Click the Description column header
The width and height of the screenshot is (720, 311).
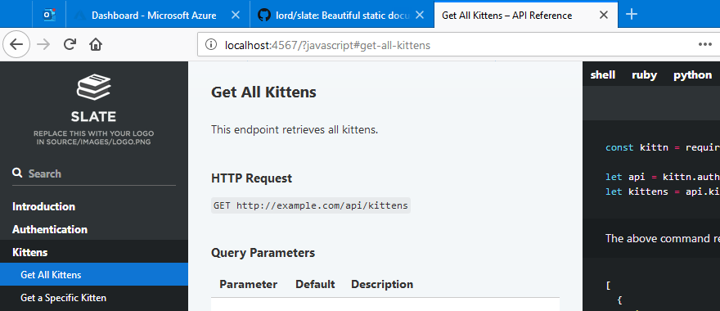coord(382,284)
